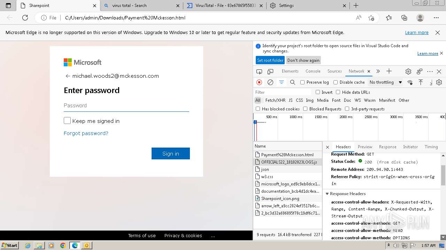Open the Windows Start button
Screen dimensions: 446x250
[x=10, y=245]
